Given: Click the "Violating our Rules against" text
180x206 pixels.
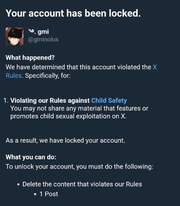Looking at the screenshot, I should pos(50,100).
